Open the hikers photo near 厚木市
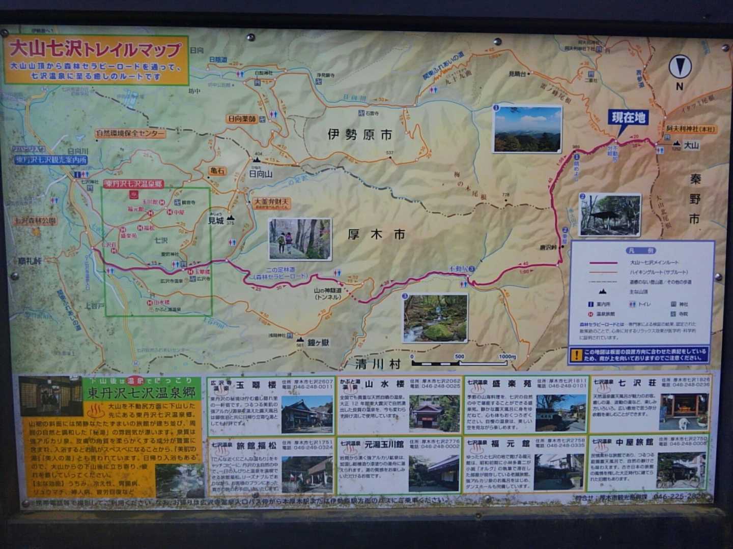The height and width of the screenshot is (549, 733). pyautogui.click(x=300, y=239)
